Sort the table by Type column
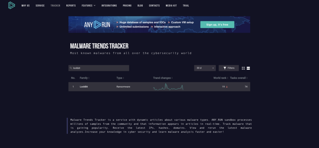 tap(120, 78)
